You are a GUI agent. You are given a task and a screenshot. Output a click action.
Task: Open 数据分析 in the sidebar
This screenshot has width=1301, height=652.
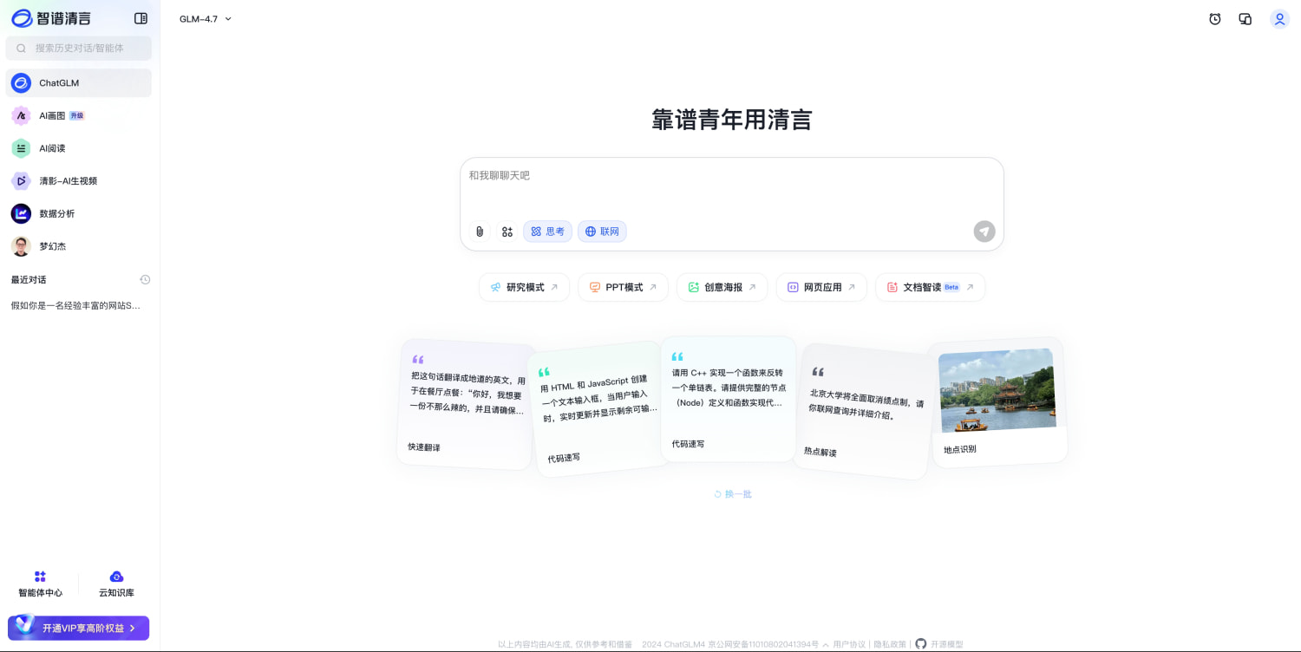click(x=79, y=213)
